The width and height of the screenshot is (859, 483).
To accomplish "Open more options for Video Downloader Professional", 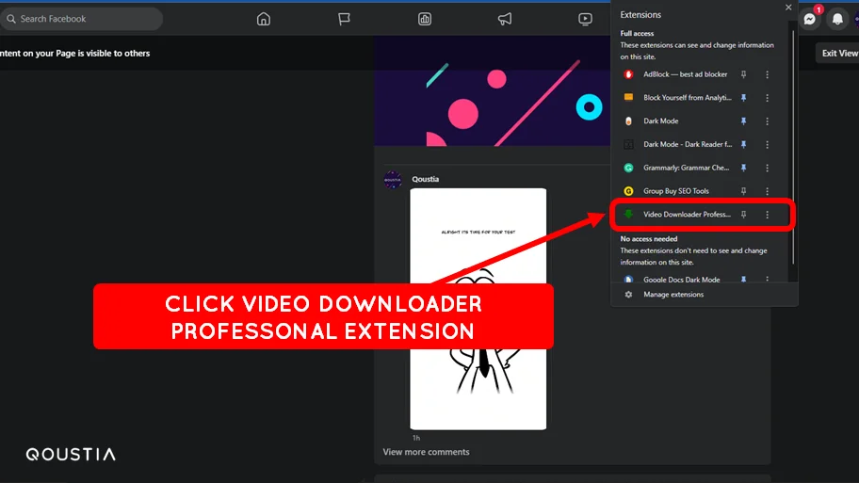I will 767,215.
